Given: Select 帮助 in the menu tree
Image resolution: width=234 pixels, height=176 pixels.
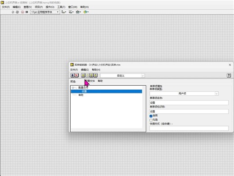Looking at the screenshot, I should click(81, 95).
